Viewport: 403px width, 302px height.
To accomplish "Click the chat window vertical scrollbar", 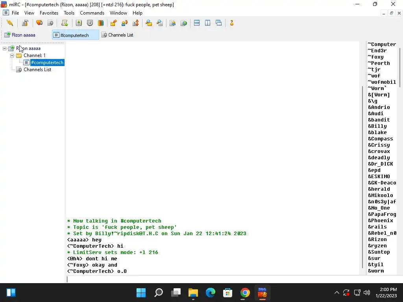I will [362, 177].
